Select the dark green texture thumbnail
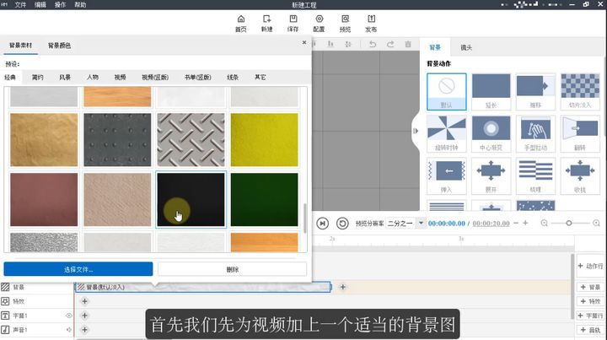Screen dimensions: 607x340 [x=264, y=200]
